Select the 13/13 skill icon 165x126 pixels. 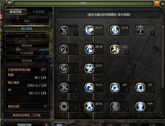[89, 107]
